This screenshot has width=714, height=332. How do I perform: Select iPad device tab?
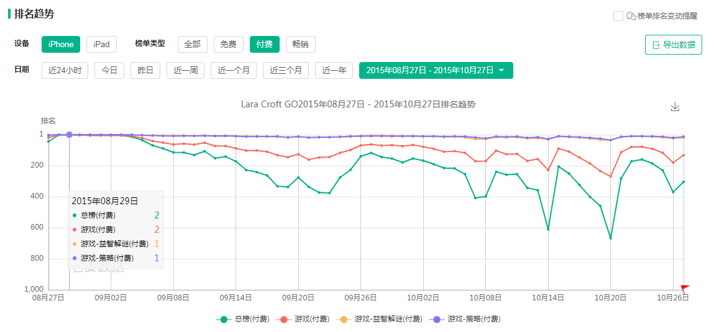point(101,44)
